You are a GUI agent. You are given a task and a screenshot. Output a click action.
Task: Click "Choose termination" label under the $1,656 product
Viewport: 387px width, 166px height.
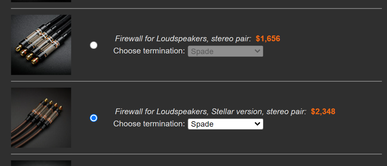coord(149,51)
